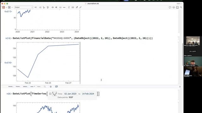
Task: Click the 02 Jan 2020 start date
Action: (70, 94)
